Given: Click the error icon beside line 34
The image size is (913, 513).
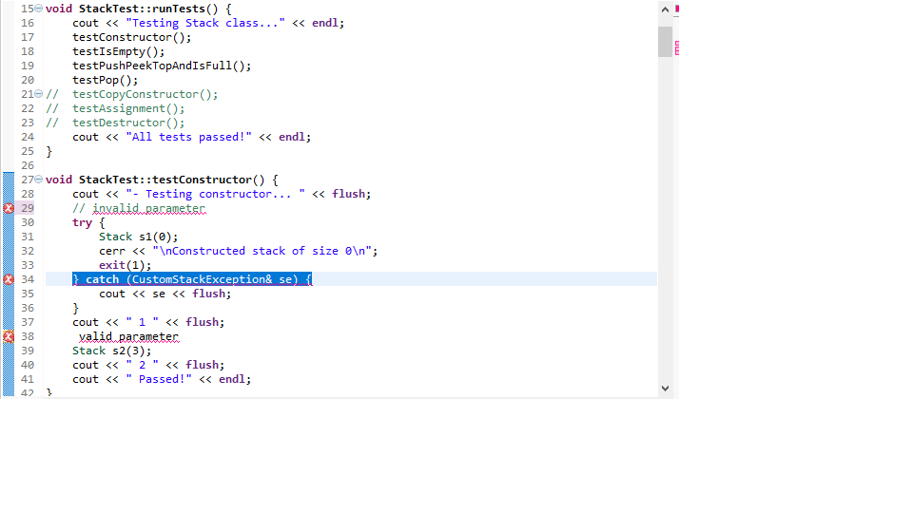Looking at the screenshot, I should [8, 279].
